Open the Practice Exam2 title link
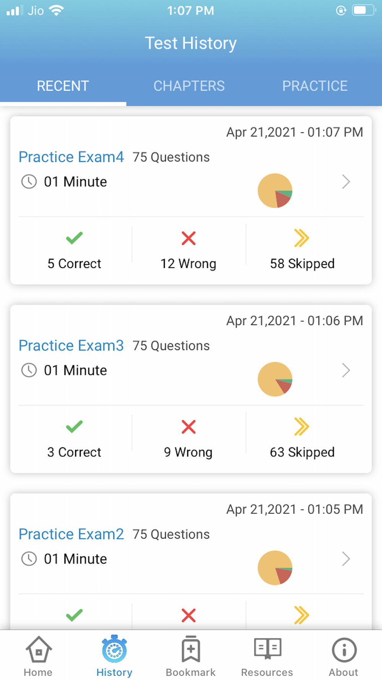The image size is (382, 680). (x=71, y=534)
